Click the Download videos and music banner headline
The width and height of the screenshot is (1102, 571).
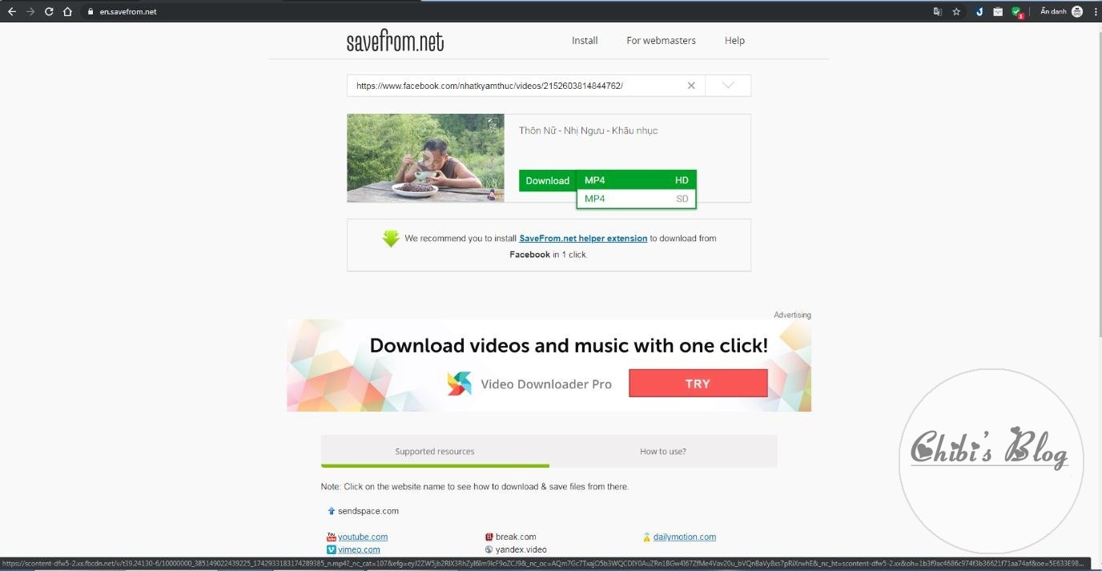coord(569,346)
